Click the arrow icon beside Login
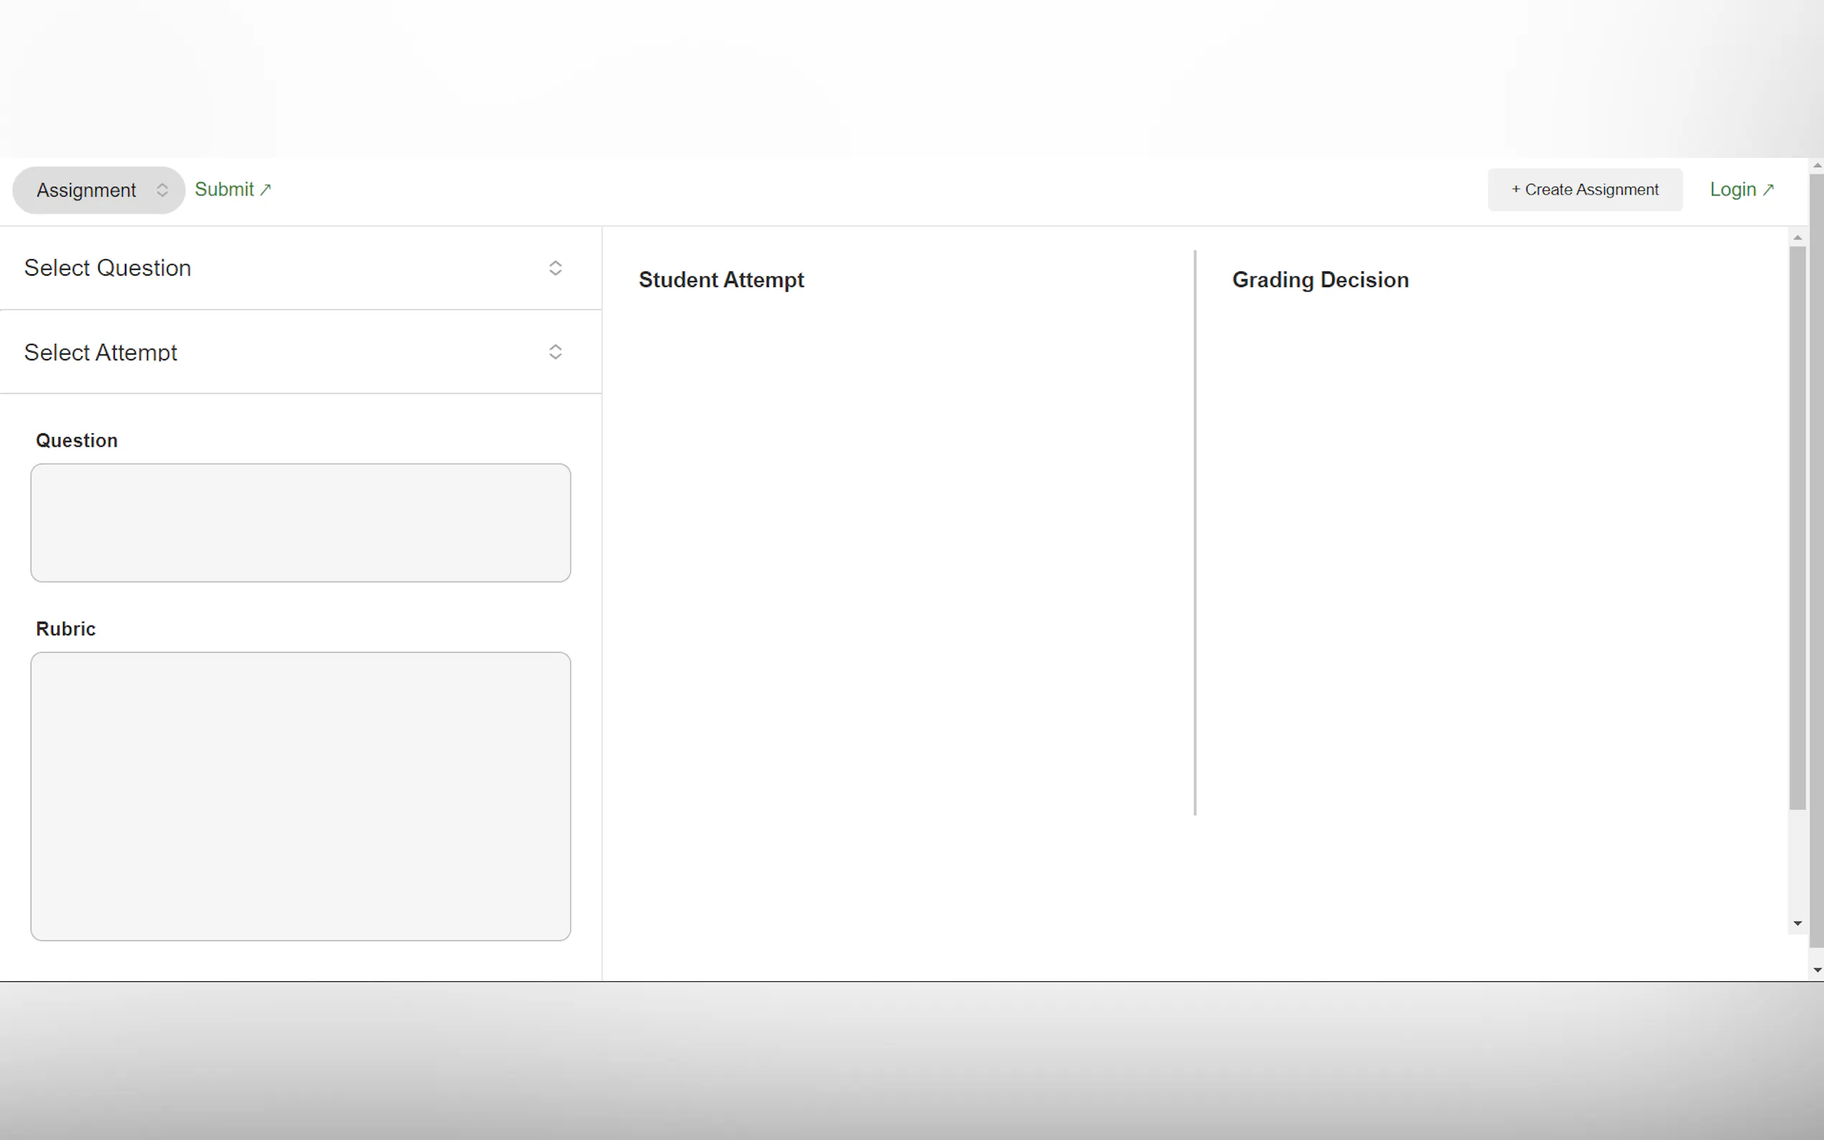Viewport: 1824px width, 1140px height. tap(1768, 190)
